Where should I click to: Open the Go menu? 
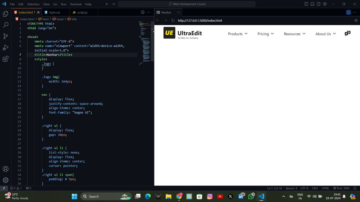pyautogui.click(x=55, y=4)
